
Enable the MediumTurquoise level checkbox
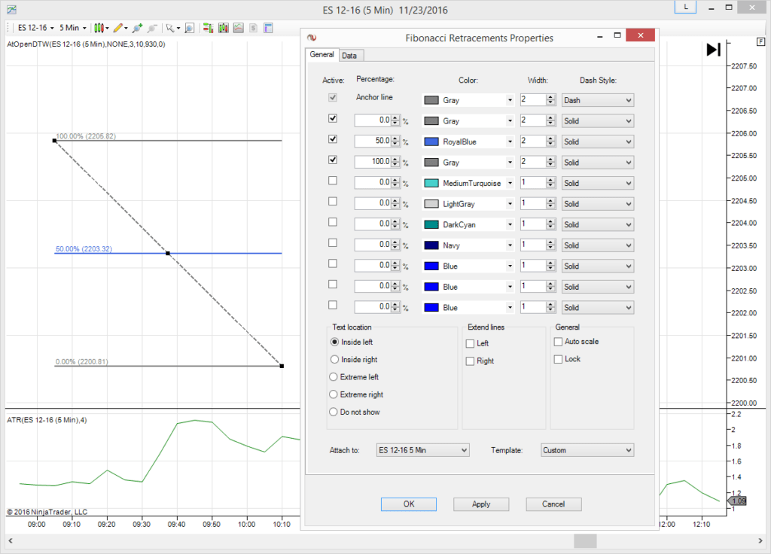point(333,181)
